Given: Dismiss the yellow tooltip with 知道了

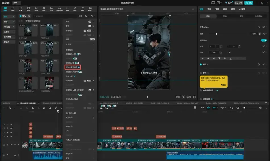Looking at the screenshot, I should pyautogui.click(x=223, y=85).
